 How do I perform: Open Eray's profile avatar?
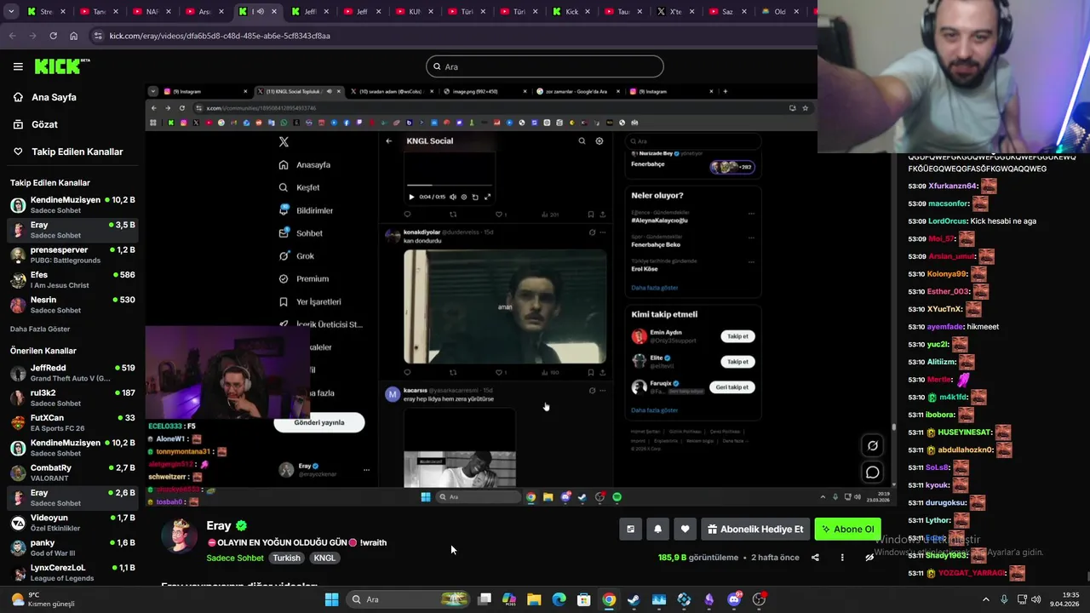pyautogui.click(x=180, y=536)
